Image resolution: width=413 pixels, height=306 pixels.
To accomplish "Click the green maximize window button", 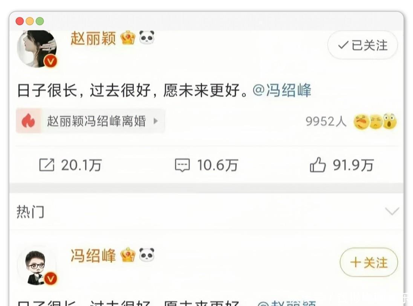I will 40,21.
